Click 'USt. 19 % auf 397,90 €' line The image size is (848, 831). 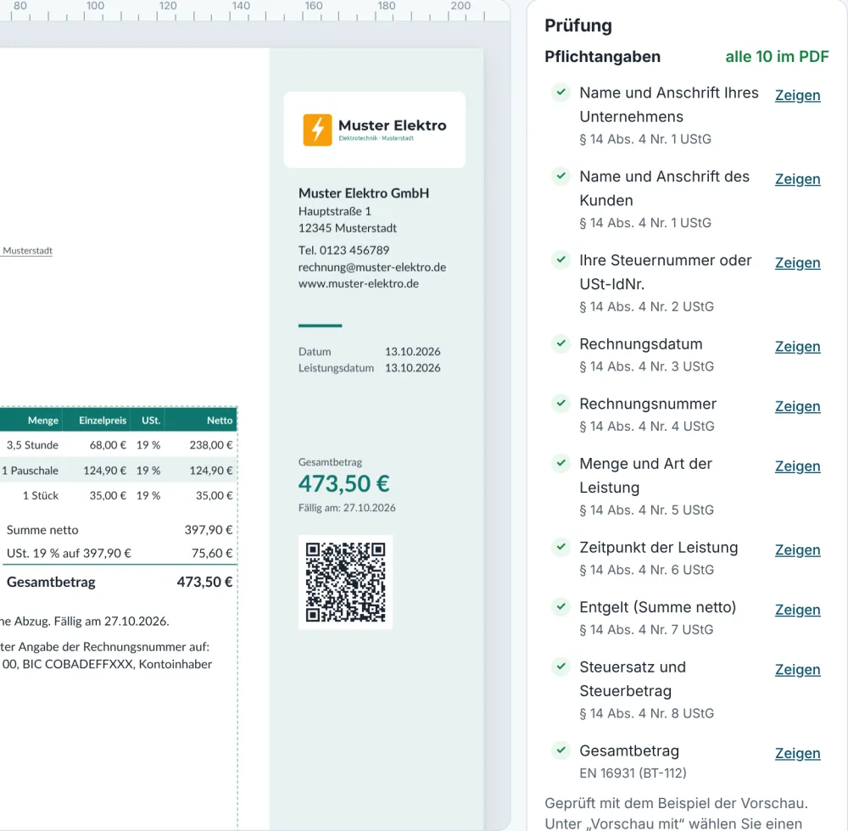point(69,553)
